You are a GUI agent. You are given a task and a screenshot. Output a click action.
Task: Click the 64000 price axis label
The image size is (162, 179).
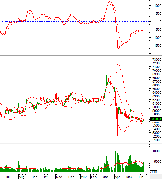click(x=157, y=92)
